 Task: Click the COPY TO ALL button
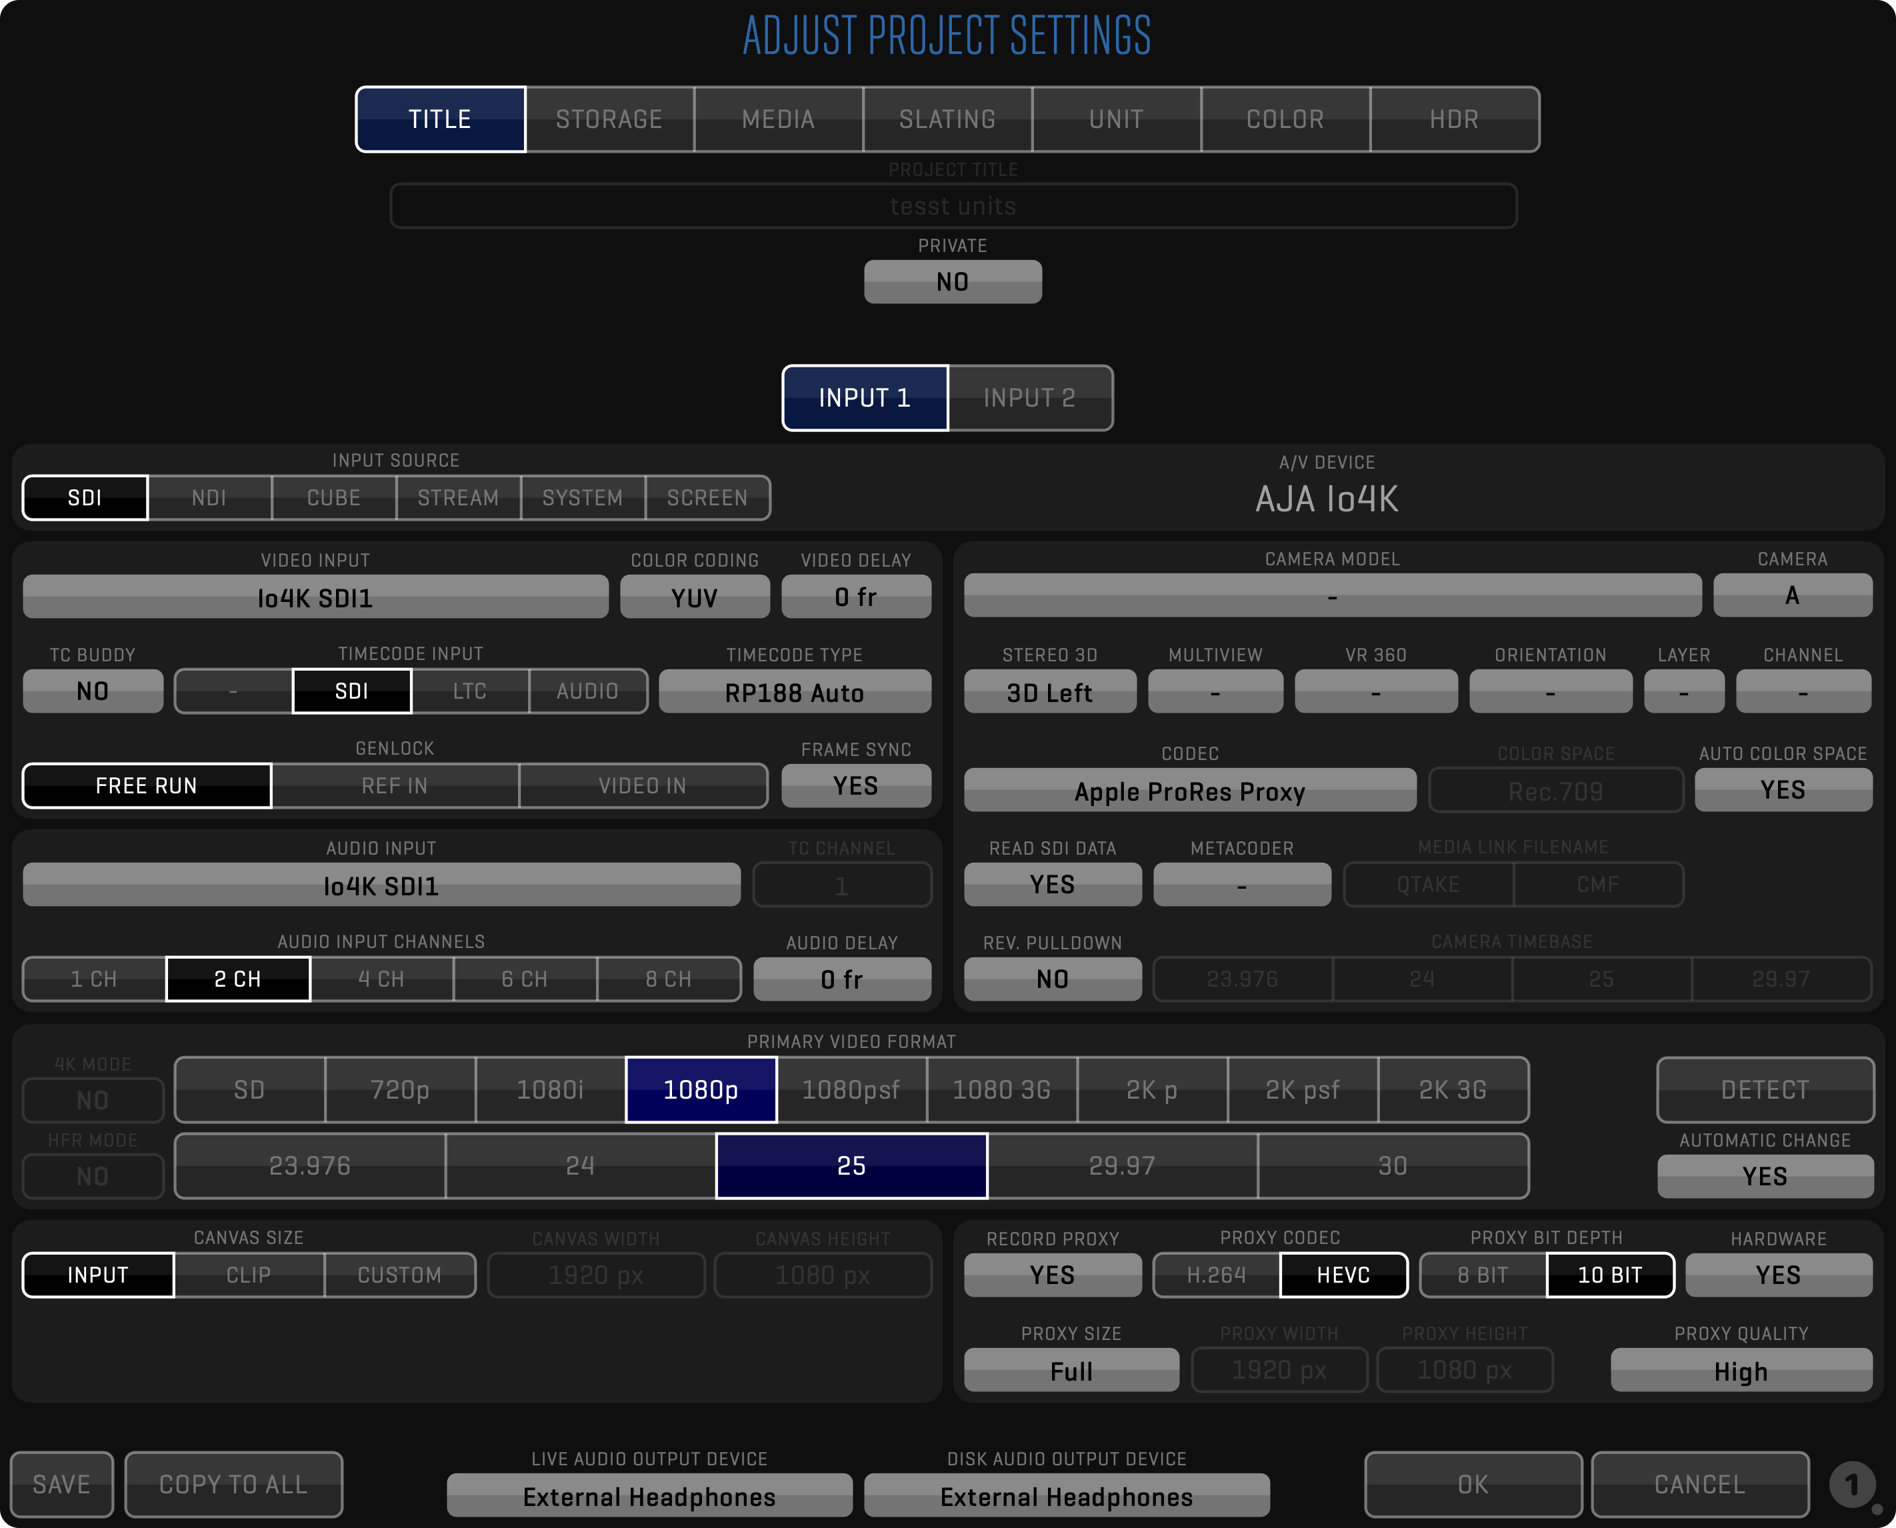click(233, 1485)
